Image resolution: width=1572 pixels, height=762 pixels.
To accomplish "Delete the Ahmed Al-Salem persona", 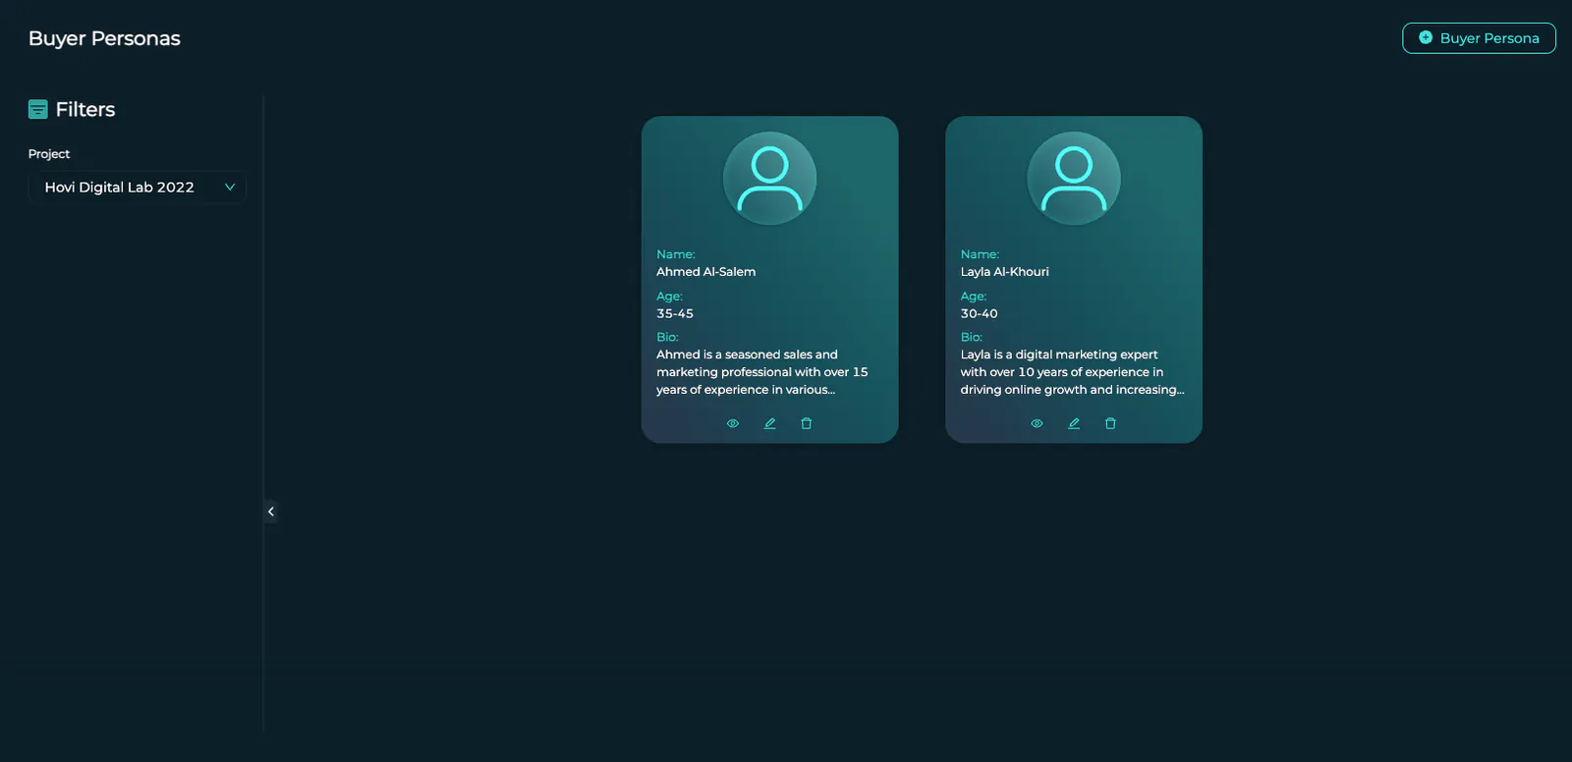I will point(807,423).
